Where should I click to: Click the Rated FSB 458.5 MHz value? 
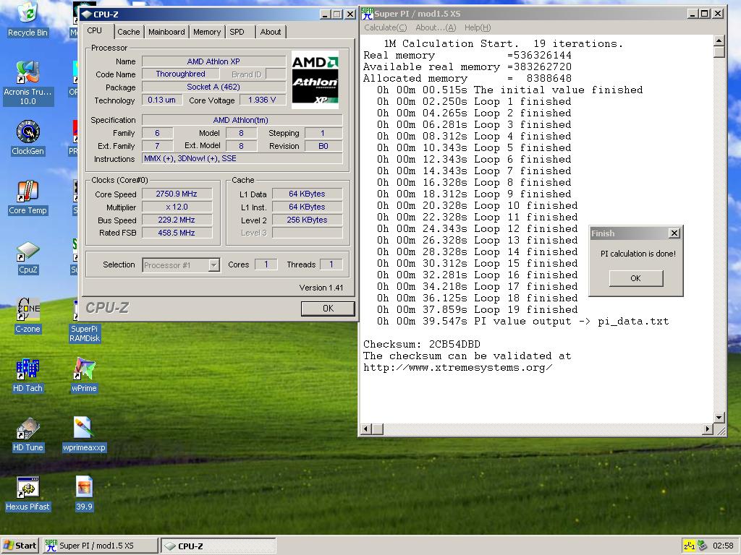(177, 233)
